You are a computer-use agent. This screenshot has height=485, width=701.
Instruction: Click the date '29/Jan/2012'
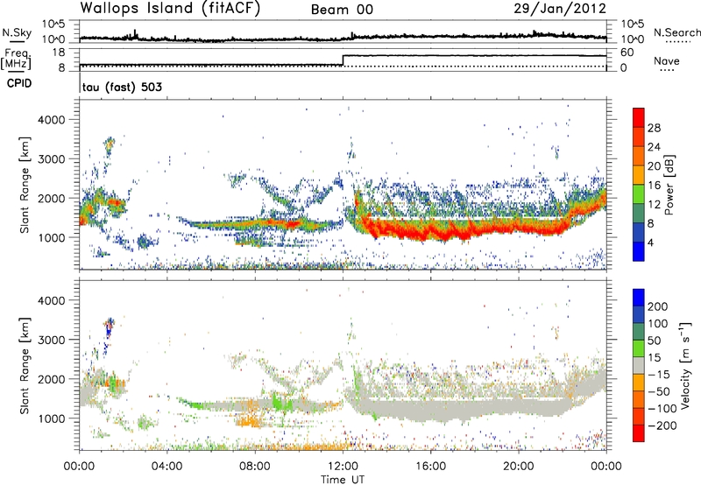560,9
